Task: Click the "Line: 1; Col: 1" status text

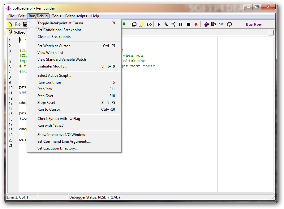Action: (x=18, y=197)
